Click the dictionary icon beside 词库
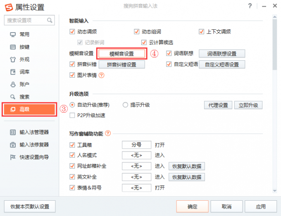This screenshot has height=216, width=281. tap(13, 72)
